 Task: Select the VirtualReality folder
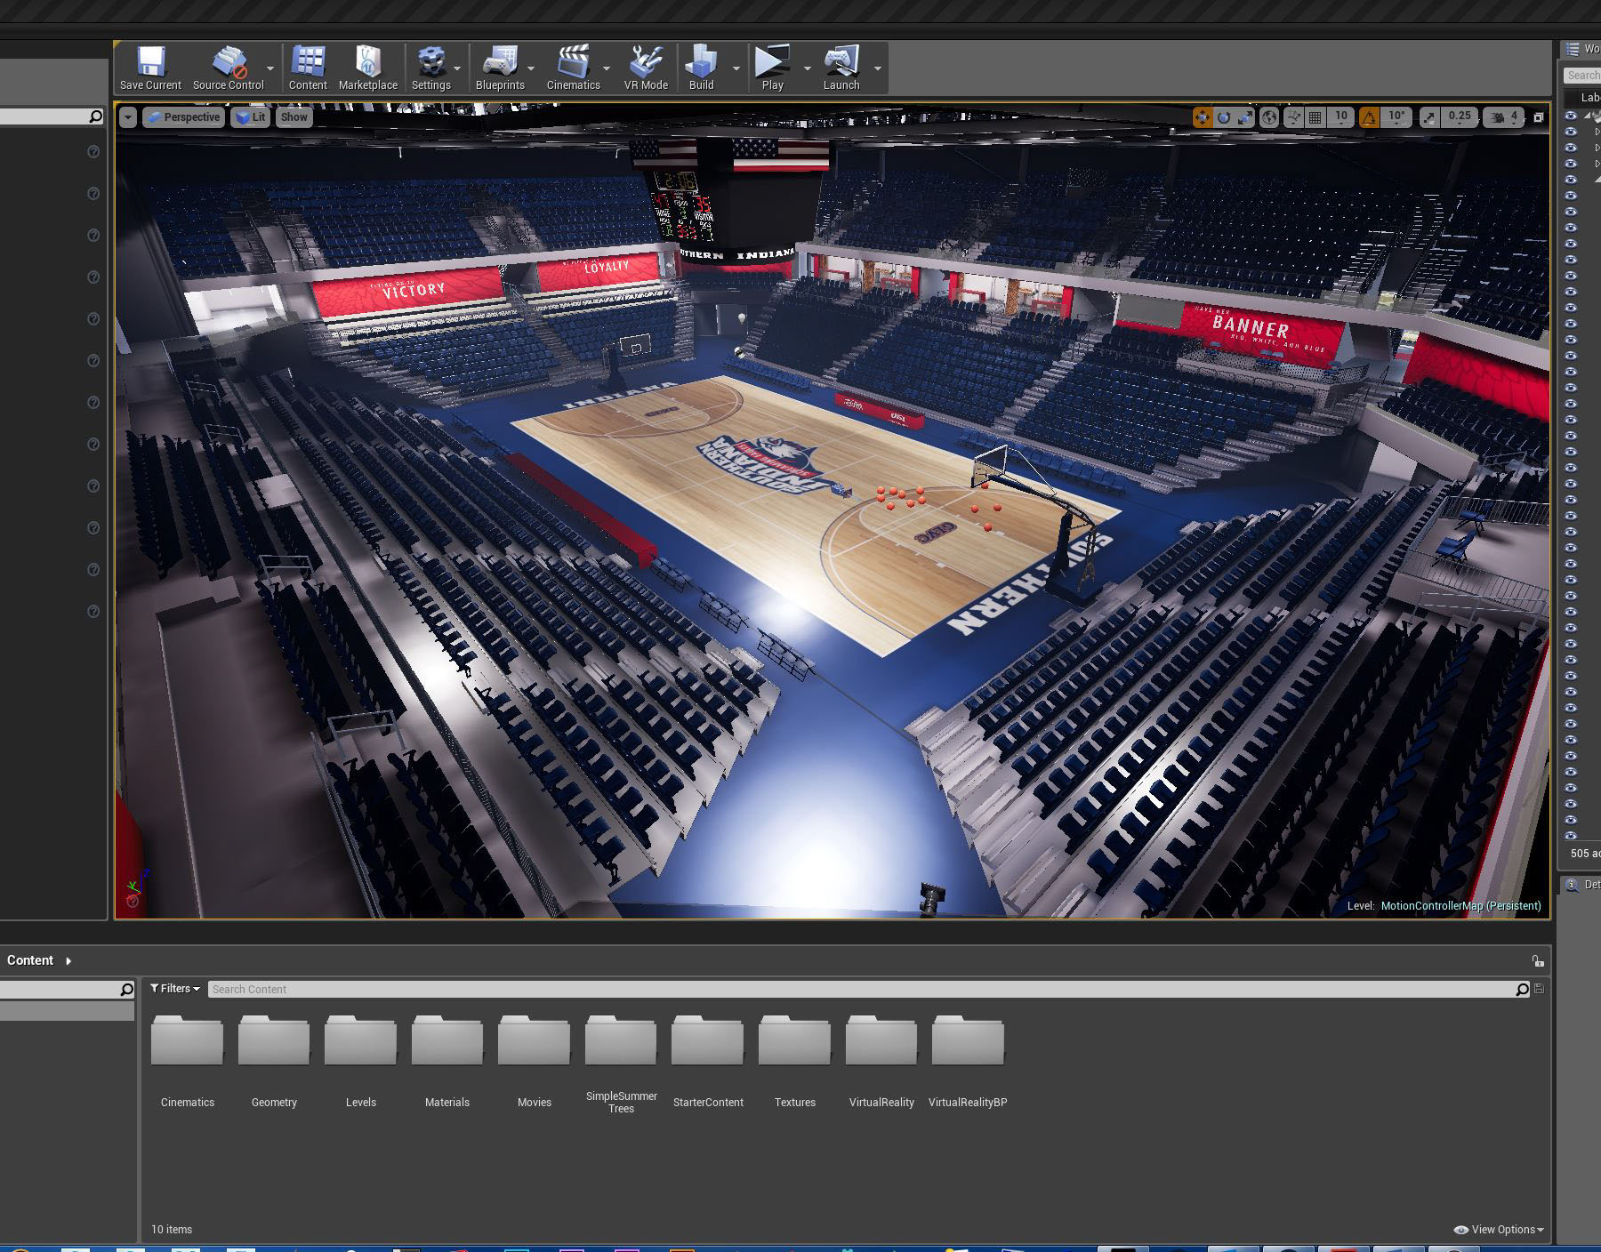[881, 1062]
